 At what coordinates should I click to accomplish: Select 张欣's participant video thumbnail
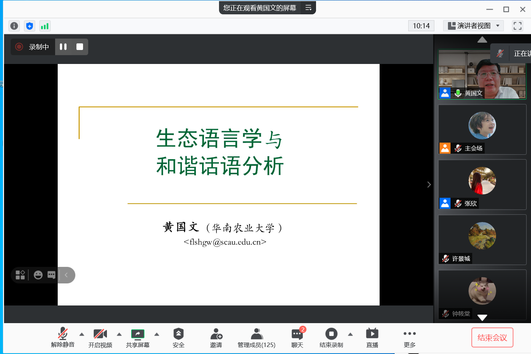(482, 184)
